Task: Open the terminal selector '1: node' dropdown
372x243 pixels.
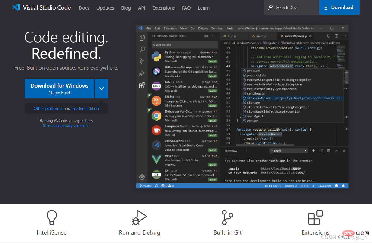Action: 289,151
